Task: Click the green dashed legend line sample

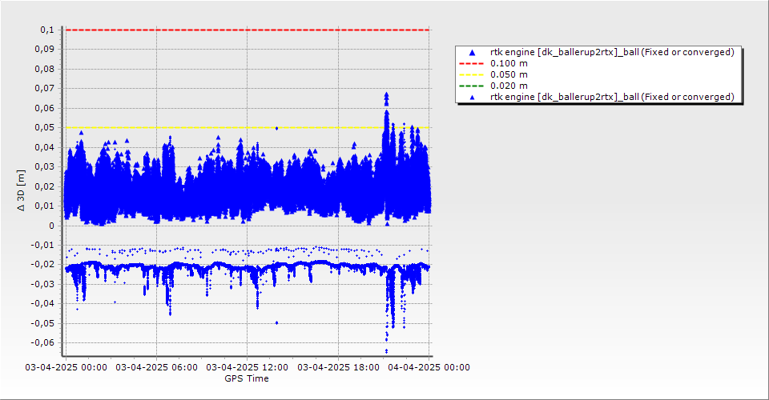Action: pyautogui.click(x=472, y=86)
